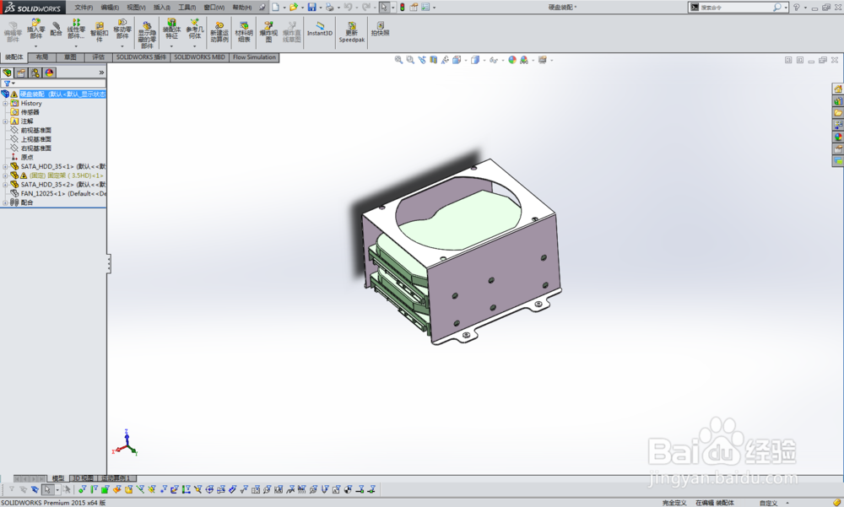
Task: Open FeatureManager design tree tab
Action: pos(7,73)
